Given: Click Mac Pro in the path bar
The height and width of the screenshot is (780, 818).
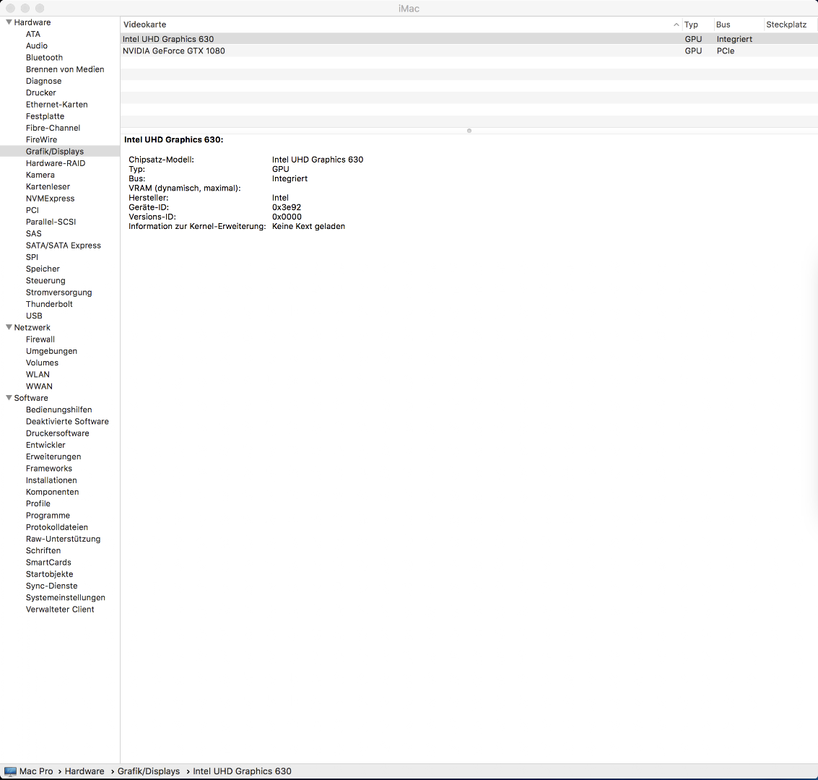Looking at the screenshot, I should [x=36, y=771].
